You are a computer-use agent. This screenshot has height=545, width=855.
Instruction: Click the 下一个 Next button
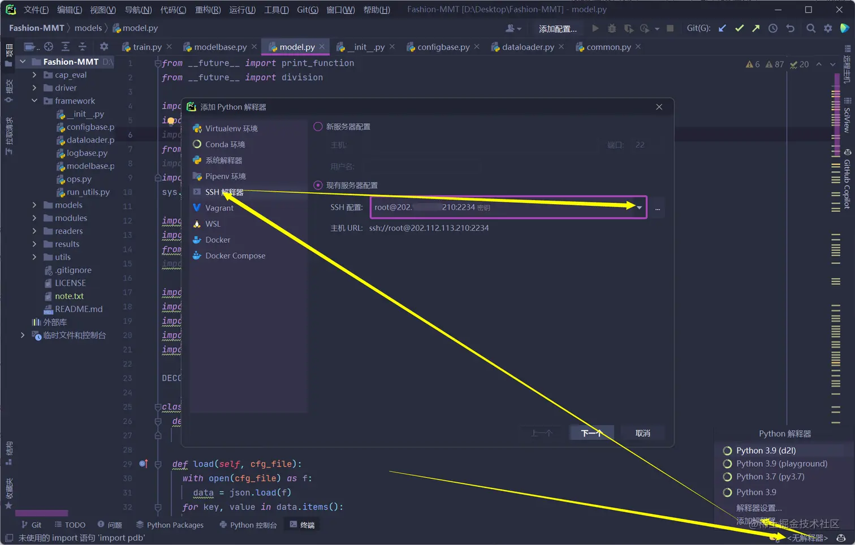[x=591, y=433]
